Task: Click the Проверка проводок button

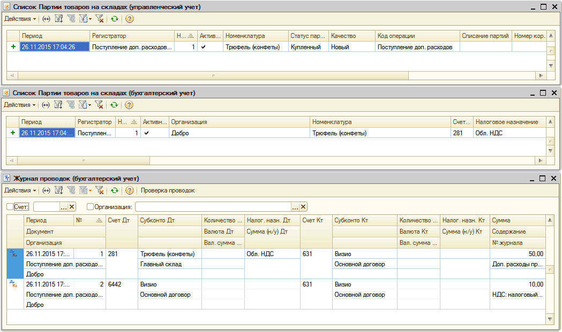Action: pyautogui.click(x=168, y=190)
